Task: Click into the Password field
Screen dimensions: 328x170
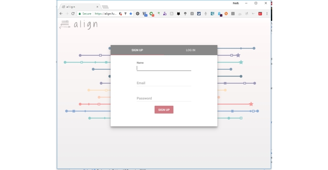Action: click(164, 98)
